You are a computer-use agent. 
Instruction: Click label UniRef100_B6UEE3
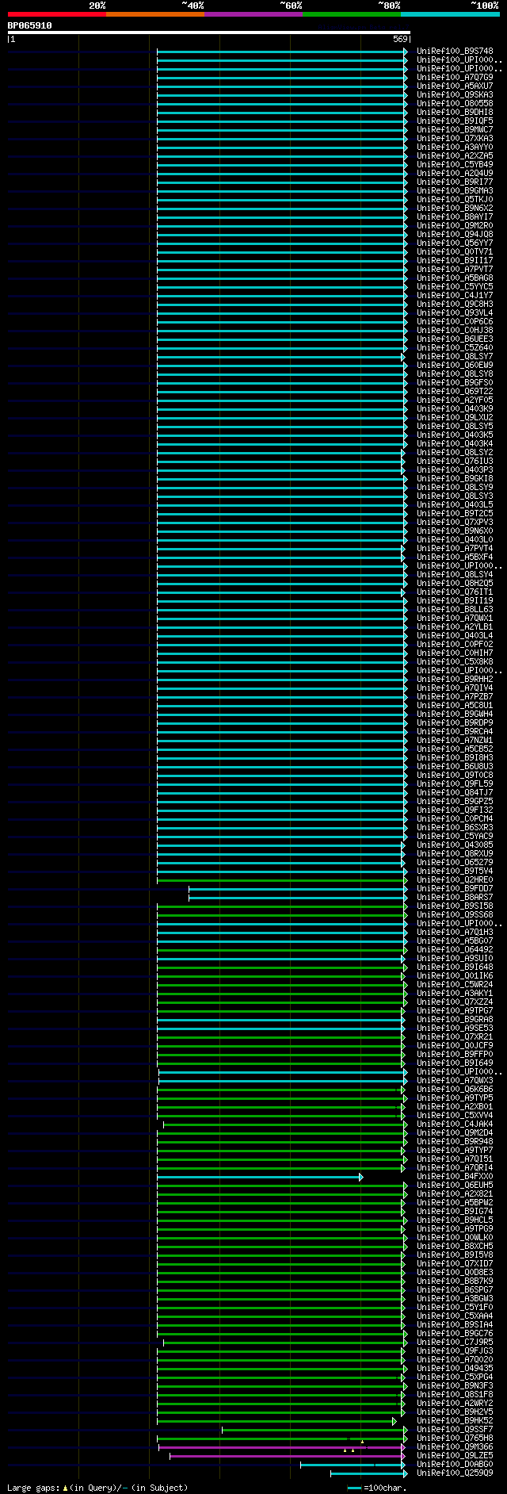pyautogui.click(x=455, y=339)
